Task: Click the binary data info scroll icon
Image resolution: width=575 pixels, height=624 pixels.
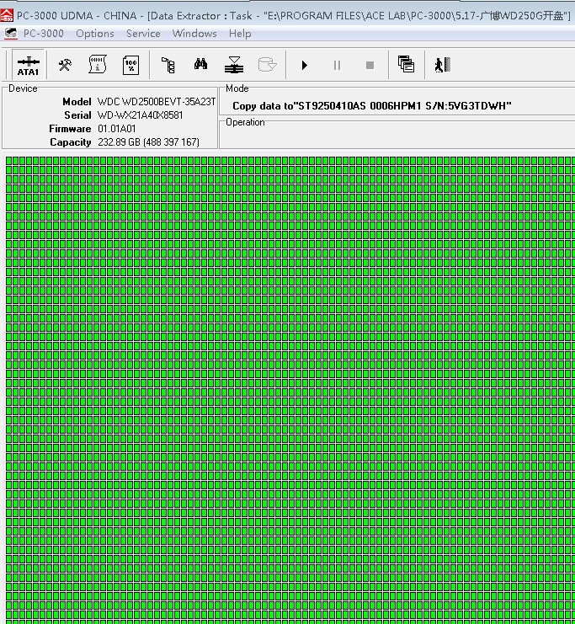Action: coord(98,65)
